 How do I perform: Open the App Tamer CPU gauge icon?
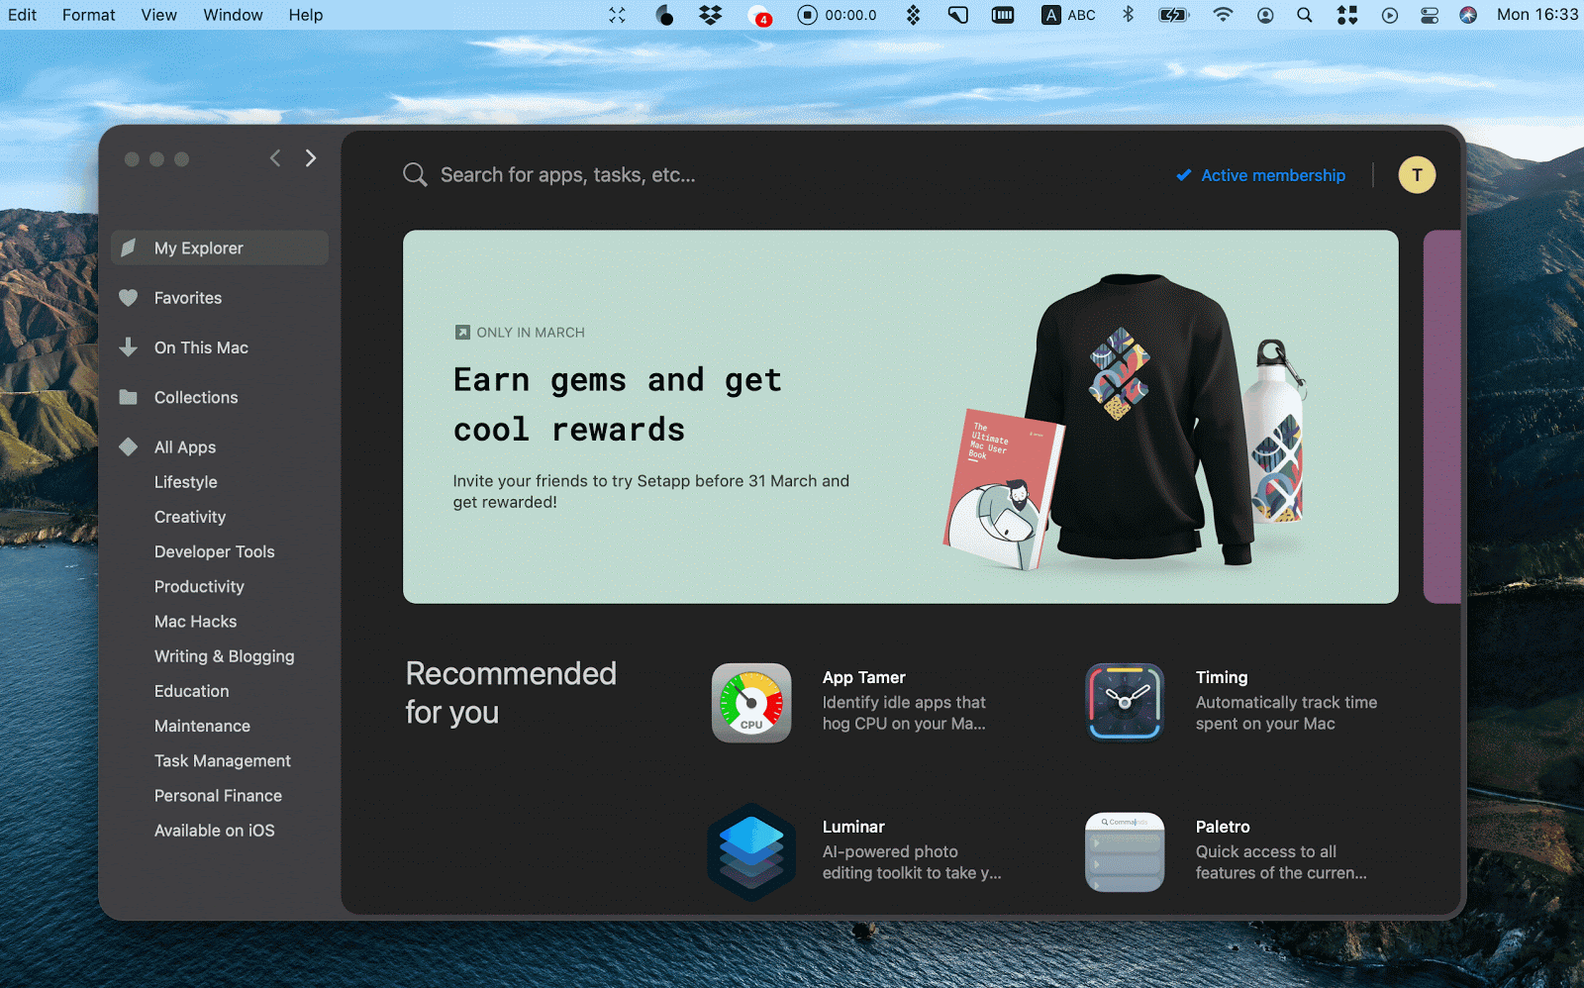pos(751,703)
